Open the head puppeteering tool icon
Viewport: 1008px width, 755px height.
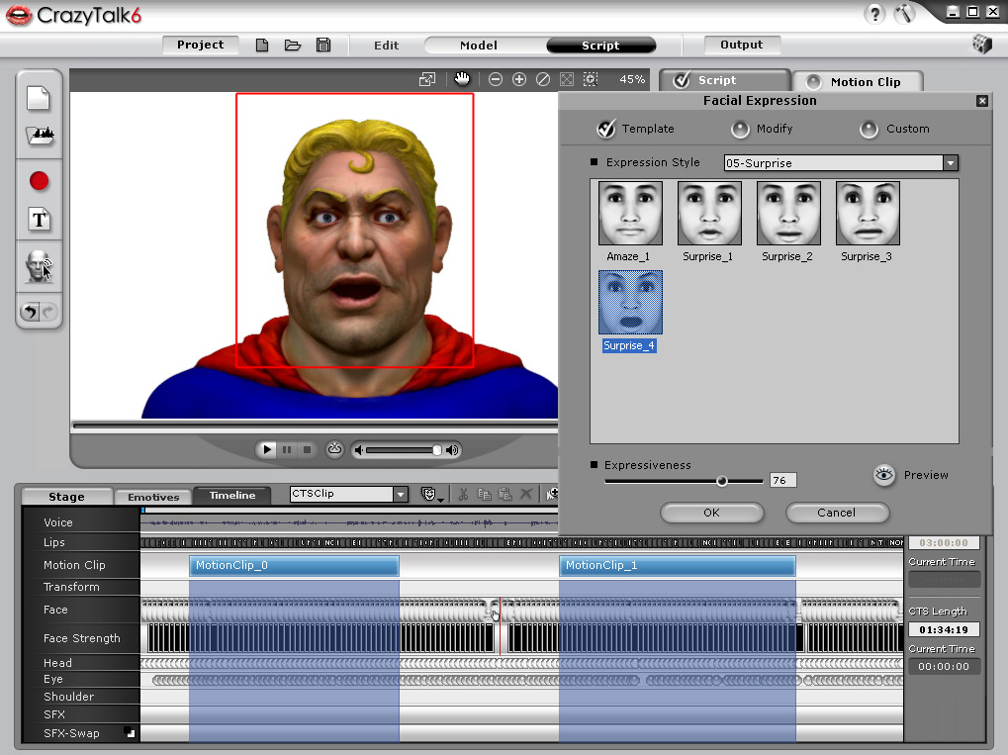click(x=39, y=266)
